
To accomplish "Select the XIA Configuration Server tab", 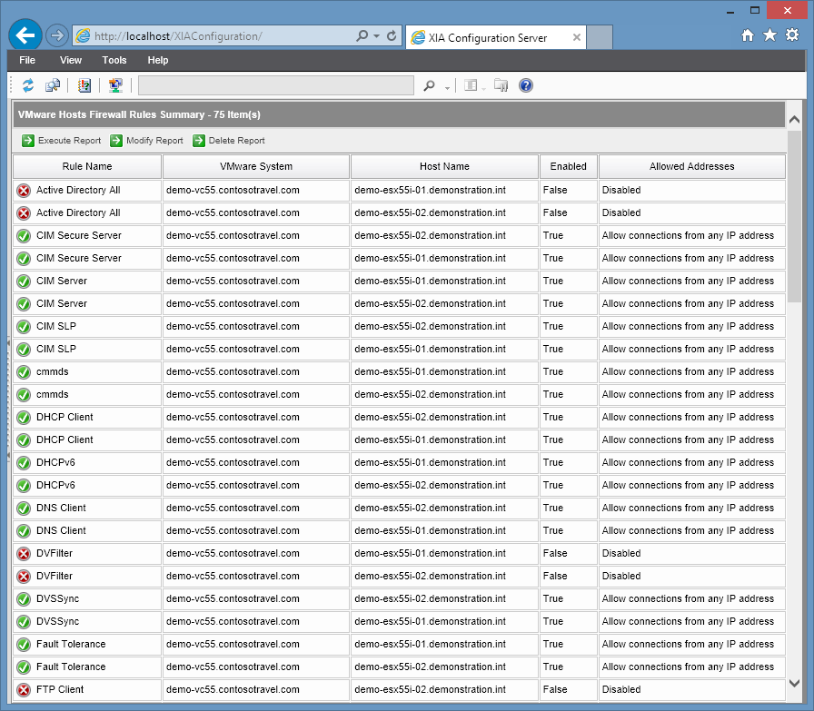I will tap(488, 37).
